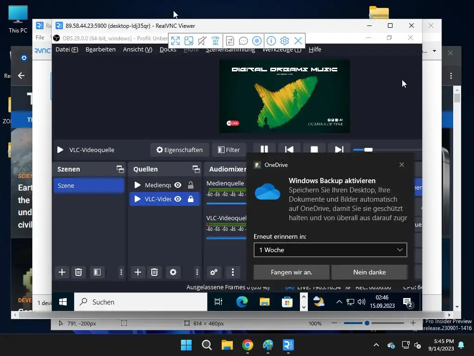Viewport: 474px width, 356px height.
Task: Click zoom in plus at bottom zoom bar
Action: click(x=413, y=323)
